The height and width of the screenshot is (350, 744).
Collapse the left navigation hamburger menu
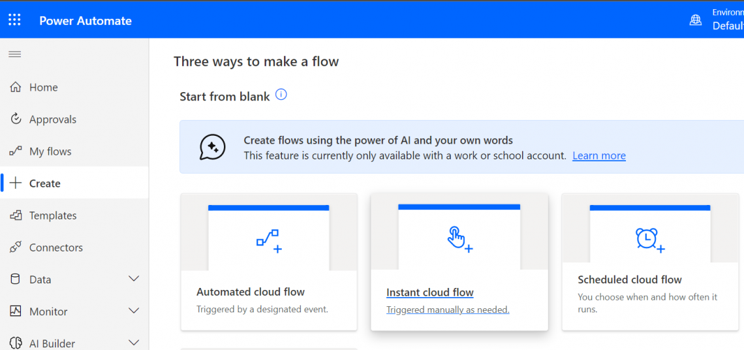(x=14, y=54)
